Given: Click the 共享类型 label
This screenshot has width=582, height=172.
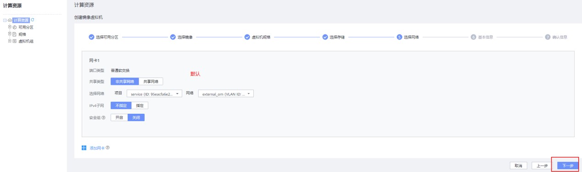Looking at the screenshot, I should (x=96, y=81).
